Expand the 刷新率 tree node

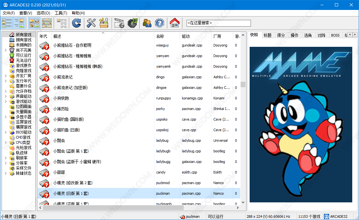coord(6,158)
